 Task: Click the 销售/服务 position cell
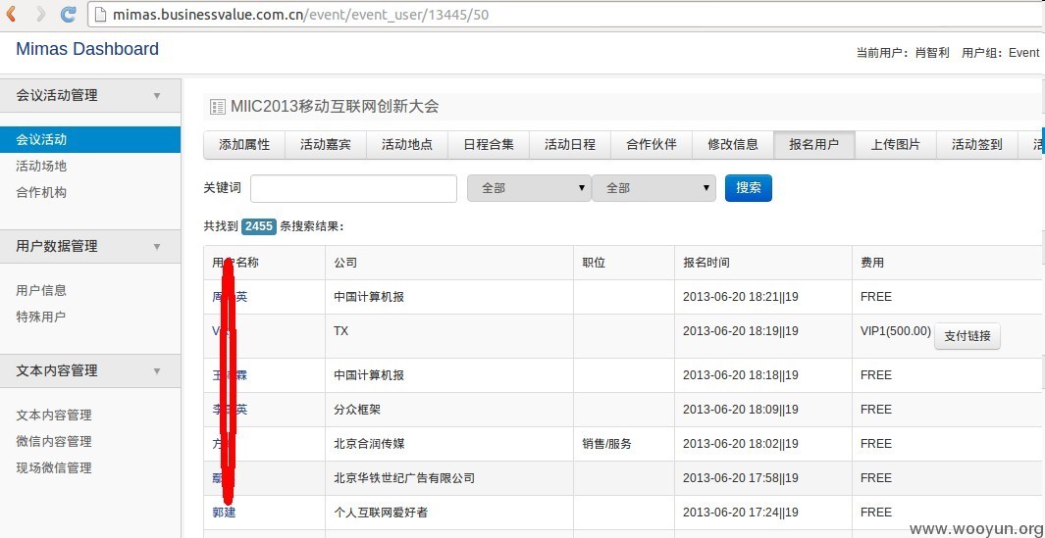pyautogui.click(x=606, y=444)
